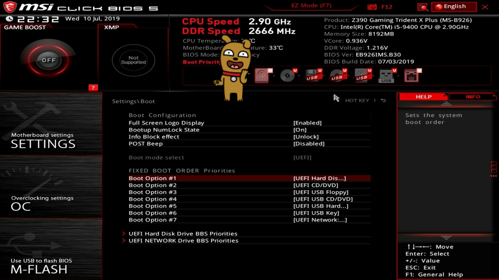Image resolution: width=499 pixels, height=280 pixels.
Task: Click the back arrow icon beside HOT KEY
Action: pos(384,100)
